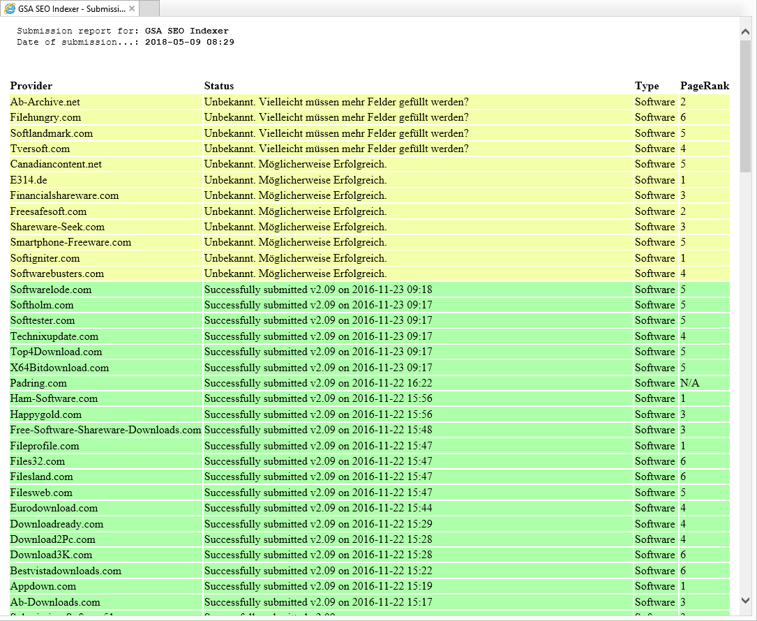
Task: Click the E314.de provider name
Action: point(29,180)
